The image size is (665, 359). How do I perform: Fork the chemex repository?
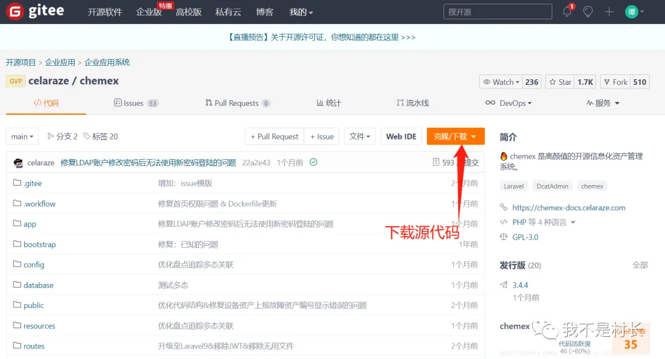click(x=615, y=82)
